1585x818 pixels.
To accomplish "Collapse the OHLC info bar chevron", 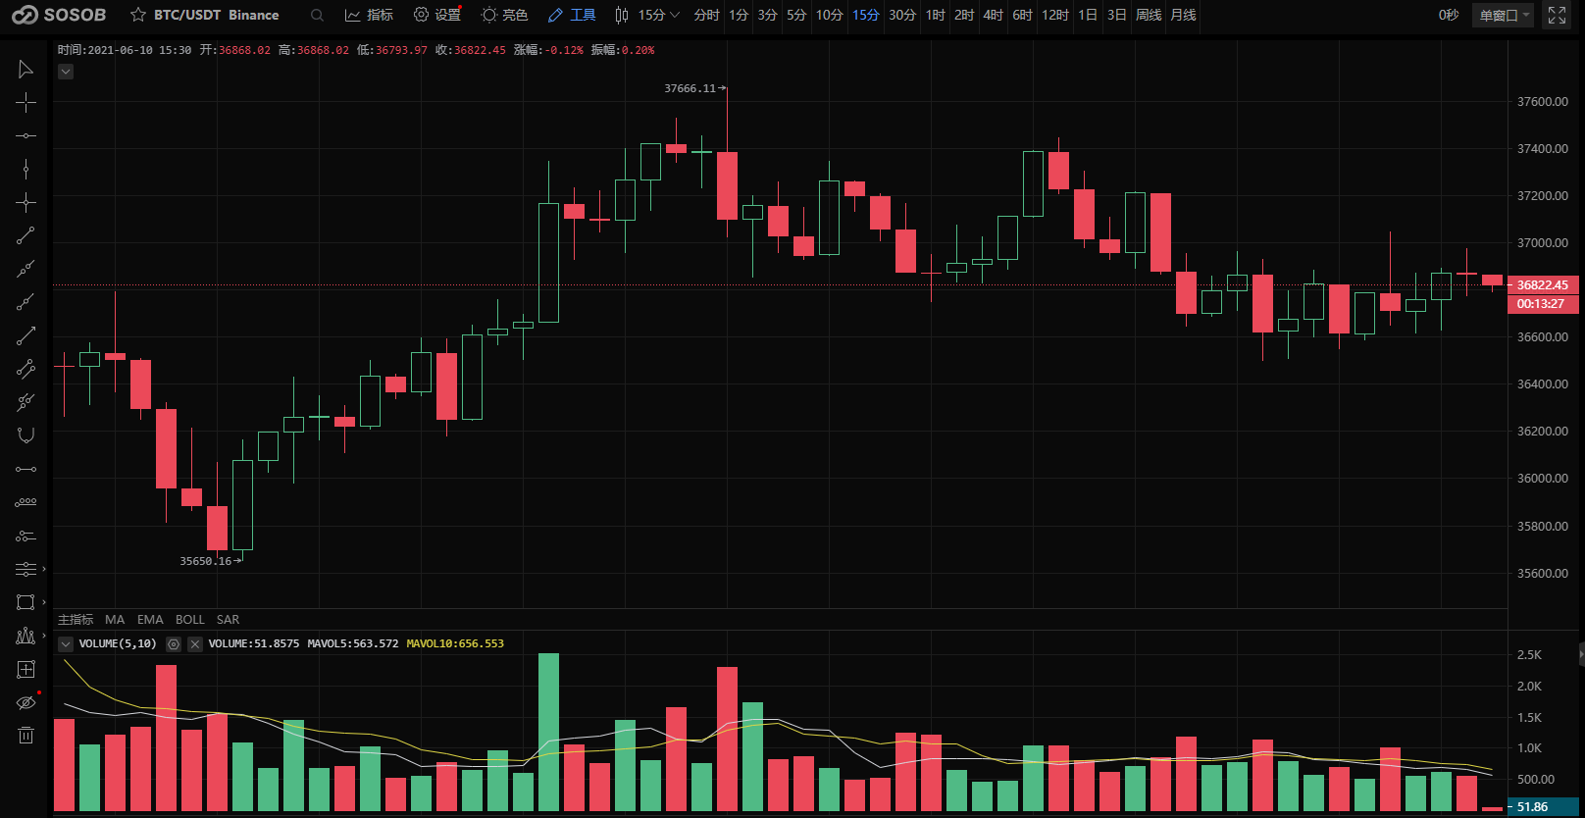I will 66,72.
